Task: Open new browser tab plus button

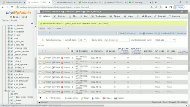Action: tap(156, 2)
